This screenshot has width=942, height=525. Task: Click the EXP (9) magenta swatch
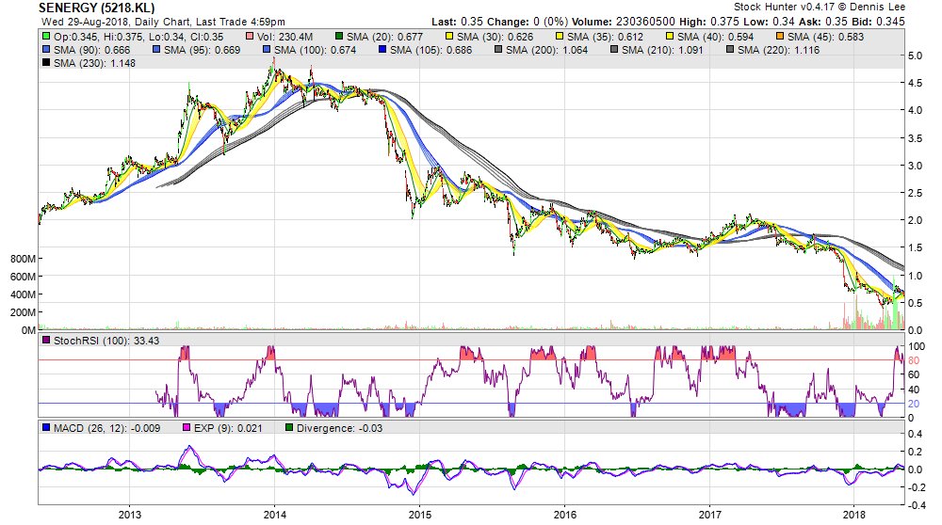point(187,428)
